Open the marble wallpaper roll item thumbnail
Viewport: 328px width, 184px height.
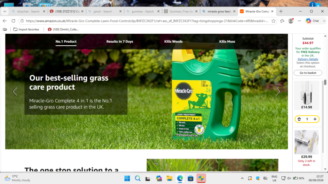click(x=307, y=142)
